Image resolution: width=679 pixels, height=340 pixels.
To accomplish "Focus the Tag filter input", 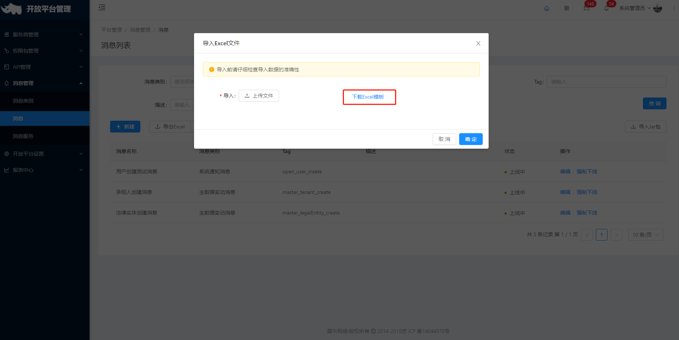I will click(606, 82).
